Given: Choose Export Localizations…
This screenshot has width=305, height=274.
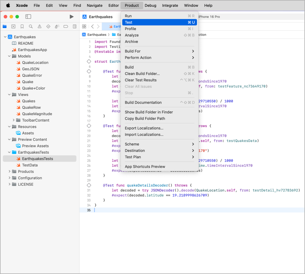Looking at the screenshot, I should 159,128.
